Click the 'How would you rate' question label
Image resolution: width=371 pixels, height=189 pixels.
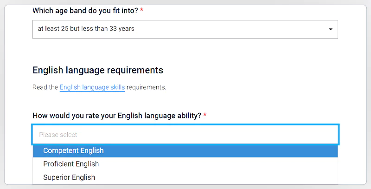click(x=117, y=115)
